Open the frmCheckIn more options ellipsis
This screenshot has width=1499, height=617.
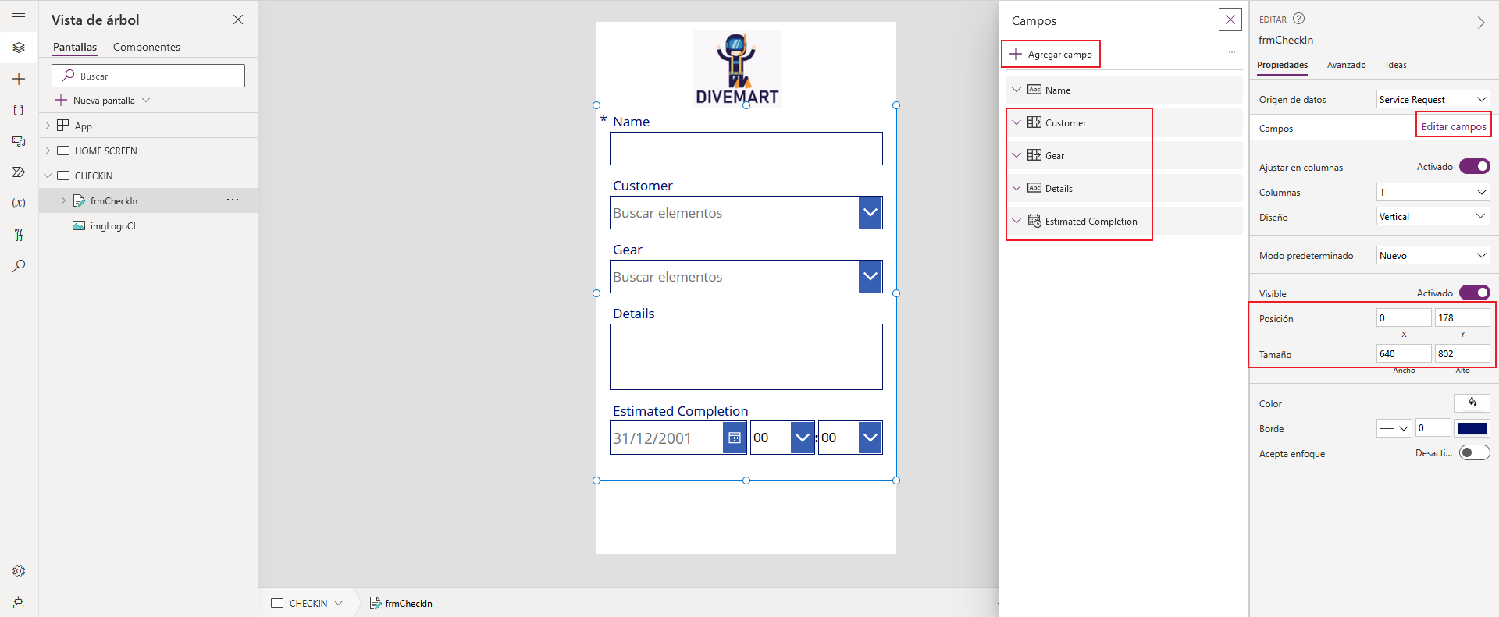click(233, 200)
